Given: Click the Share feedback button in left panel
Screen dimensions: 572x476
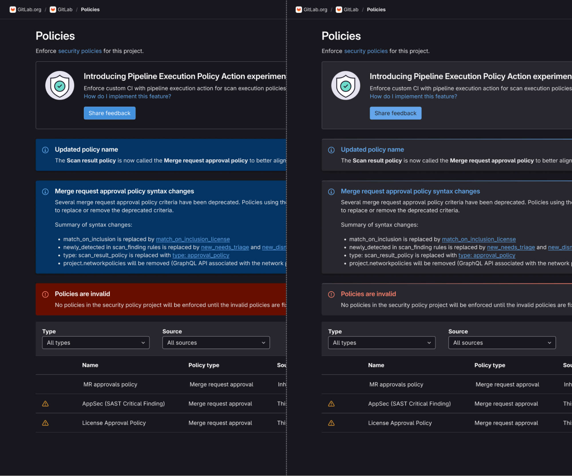Looking at the screenshot, I should [110, 113].
